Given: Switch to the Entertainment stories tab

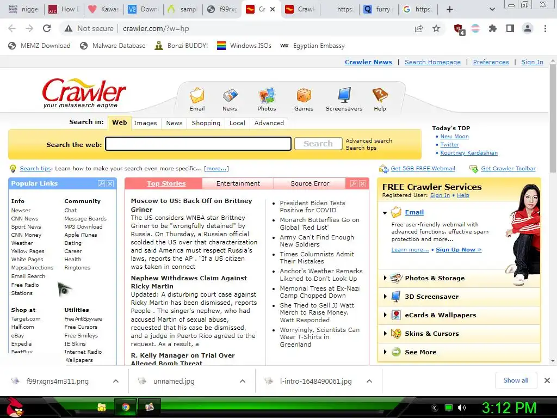Looking at the screenshot, I should click(x=238, y=183).
